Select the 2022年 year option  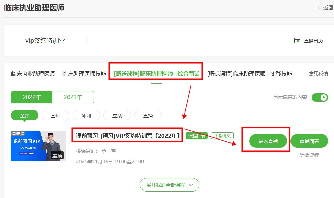point(32,97)
